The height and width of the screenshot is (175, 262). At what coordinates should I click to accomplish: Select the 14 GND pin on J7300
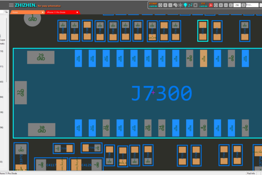click(162, 128)
